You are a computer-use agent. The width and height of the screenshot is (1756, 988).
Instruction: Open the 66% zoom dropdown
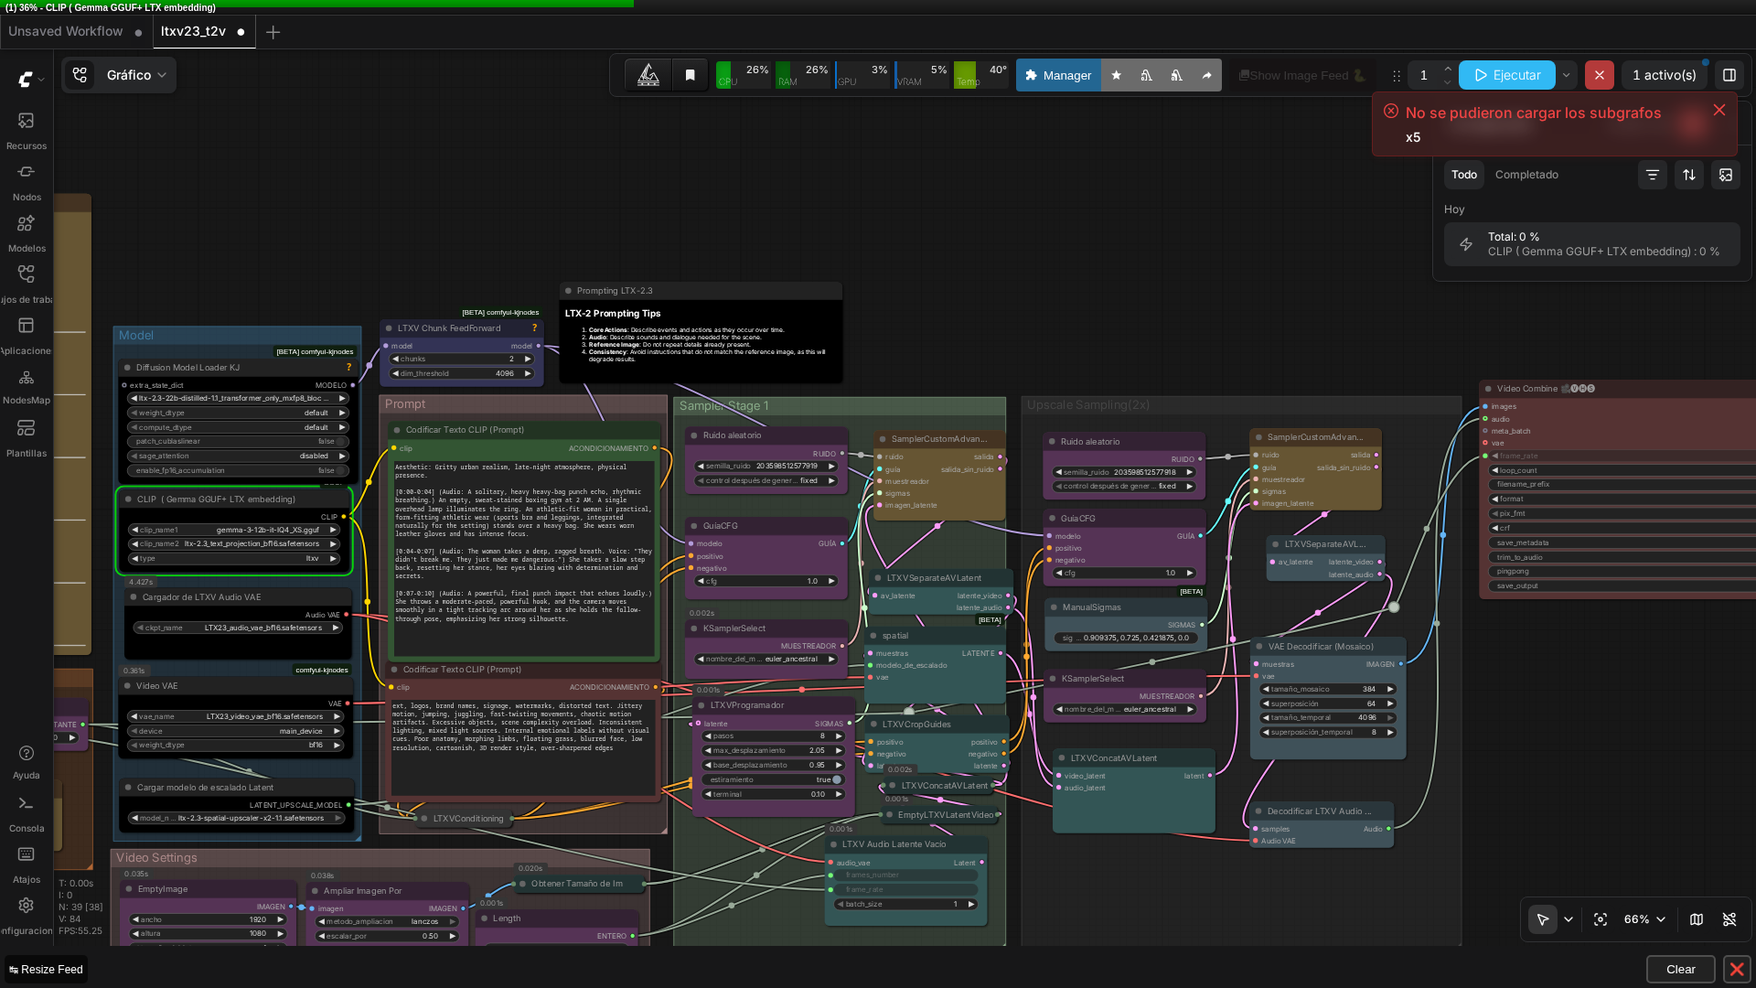[x=1644, y=919]
